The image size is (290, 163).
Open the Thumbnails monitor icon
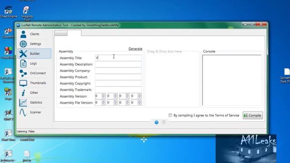pos(23,83)
